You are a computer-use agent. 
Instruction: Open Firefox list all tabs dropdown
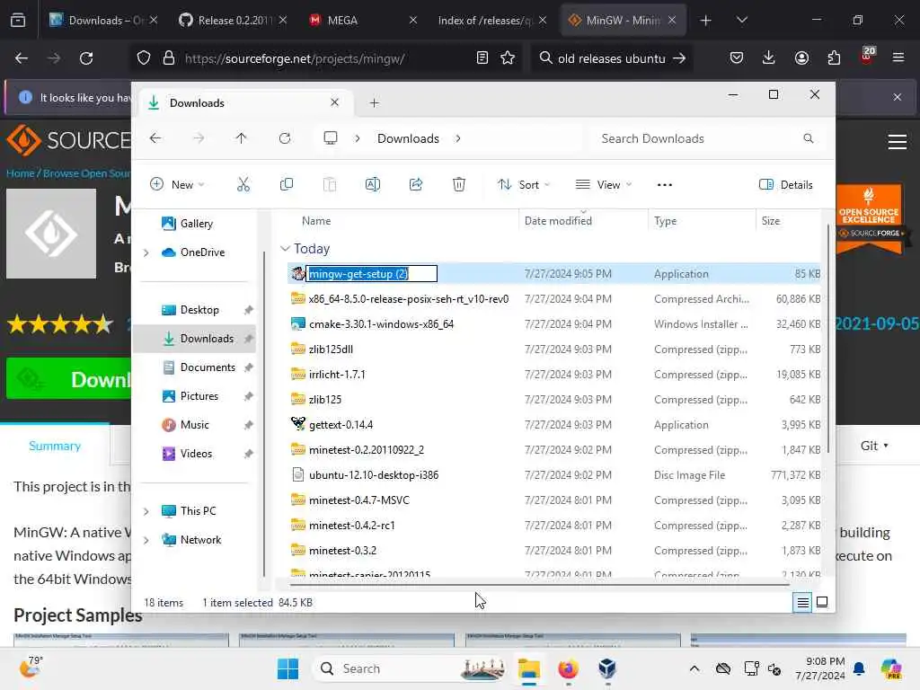click(x=741, y=20)
